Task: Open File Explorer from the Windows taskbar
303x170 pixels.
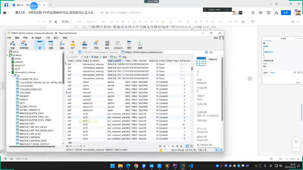Action: (120, 166)
